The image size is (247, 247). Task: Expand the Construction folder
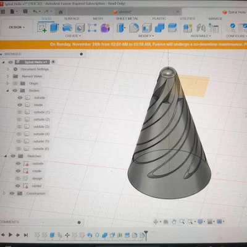[x=4, y=193]
